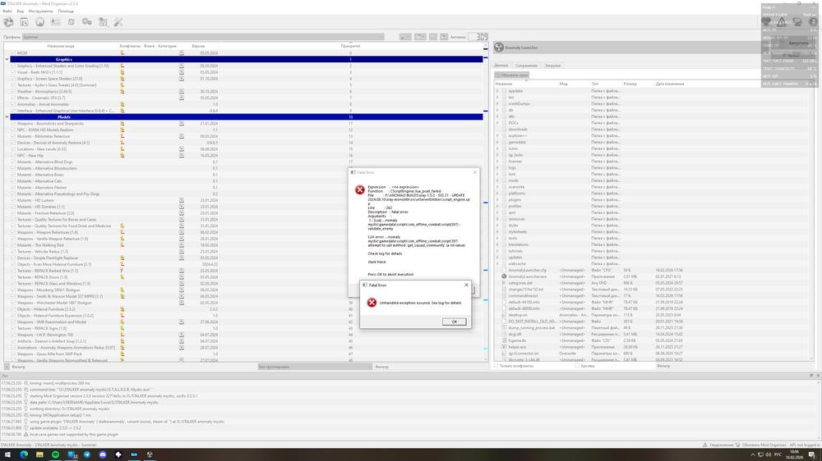Viewport: 822px width, 461px height.
Task: Toggle the Архивы checkbox
Action: pos(577,365)
